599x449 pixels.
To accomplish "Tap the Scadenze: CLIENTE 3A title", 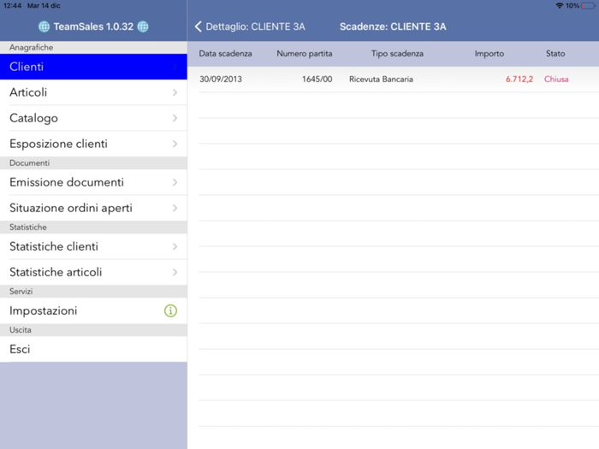I will (x=393, y=27).
